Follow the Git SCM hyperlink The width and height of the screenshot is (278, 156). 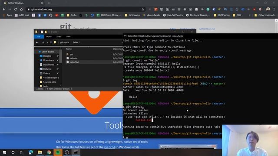tap(109, 147)
